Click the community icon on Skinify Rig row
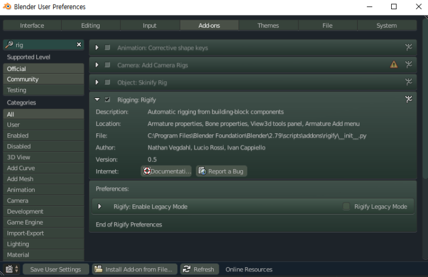The image size is (428, 277). pos(408,82)
